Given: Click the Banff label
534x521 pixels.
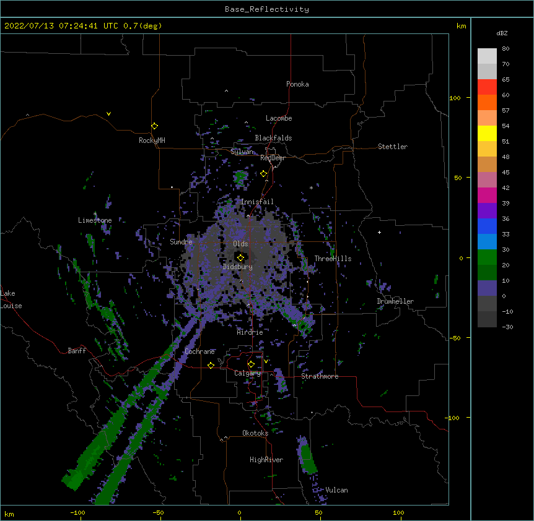Looking at the screenshot, I should point(77,351).
